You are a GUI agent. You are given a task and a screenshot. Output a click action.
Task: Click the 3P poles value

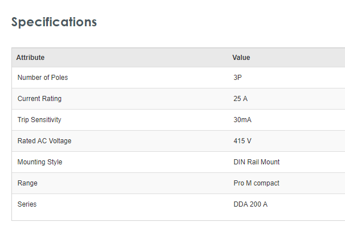[x=238, y=78]
